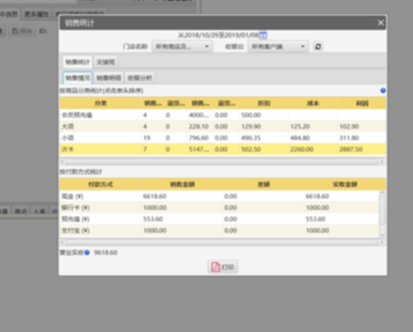Switch to the 交接班 tab
This screenshot has height=332, width=413.
click(x=106, y=62)
